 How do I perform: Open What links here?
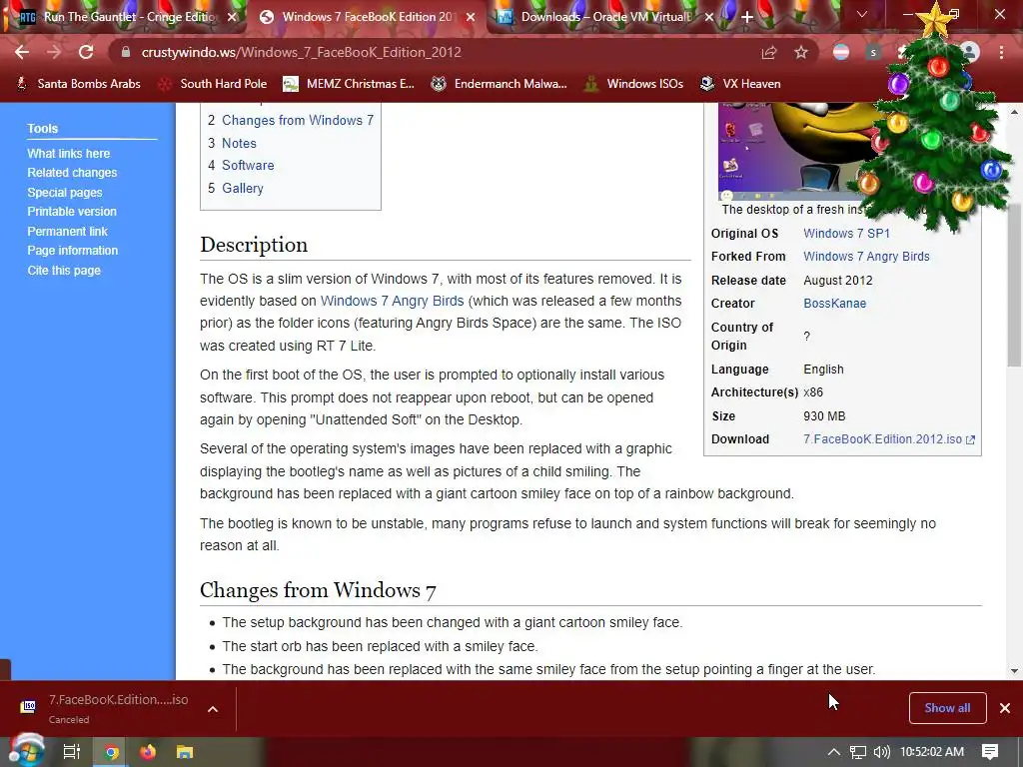click(x=69, y=153)
